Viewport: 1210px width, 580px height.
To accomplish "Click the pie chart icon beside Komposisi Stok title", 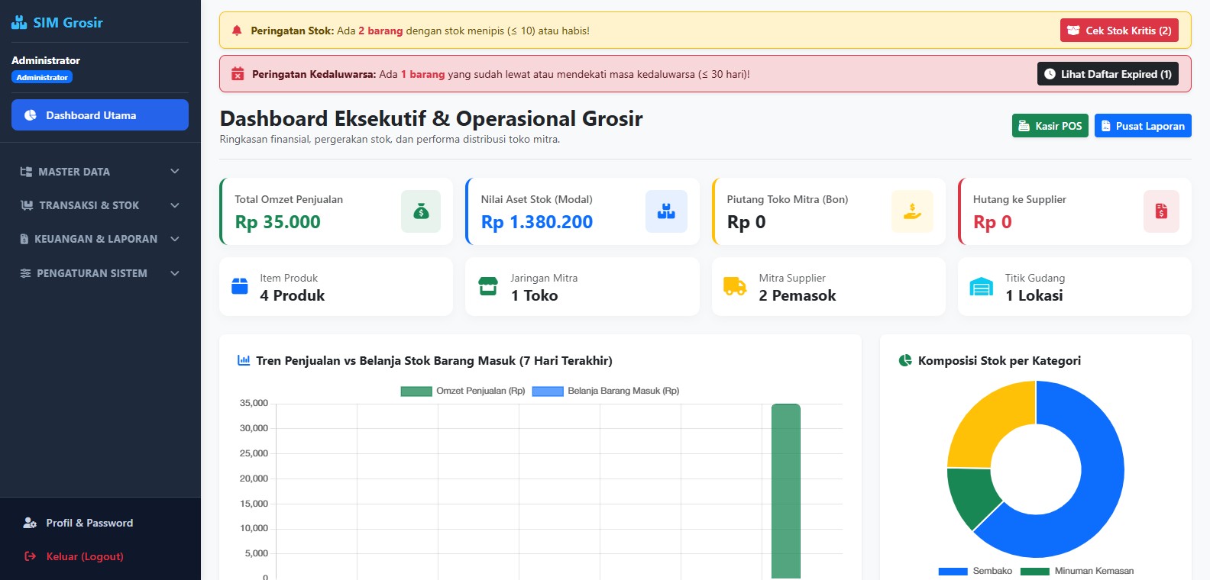I will tap(905, 360).
